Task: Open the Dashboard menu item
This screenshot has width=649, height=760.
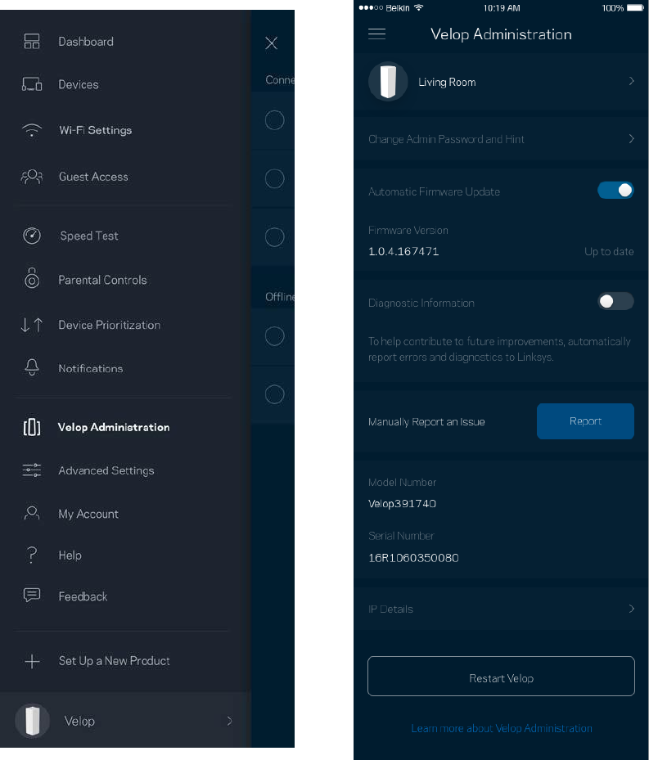Action: point(86,42)
